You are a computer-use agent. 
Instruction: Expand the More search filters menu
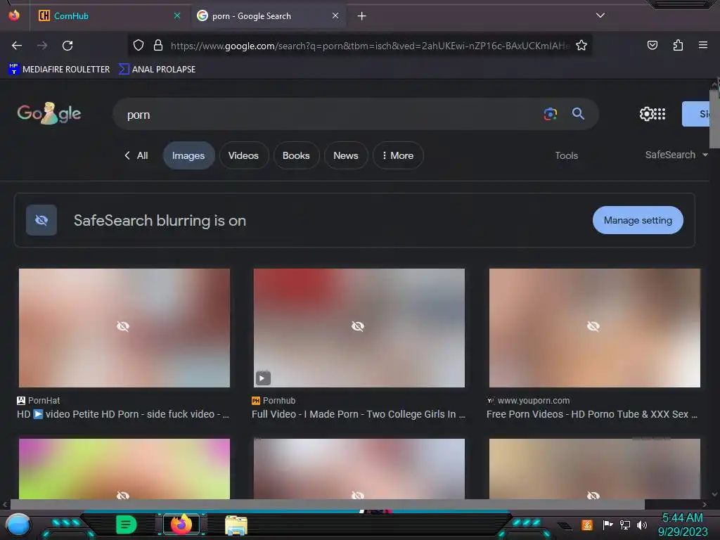click(x=398, y=155)
